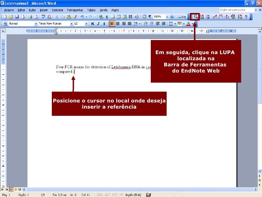Viewport: 262px width, 197px height.
Task: Open the Inserir menu
Action: pos(44,10)
